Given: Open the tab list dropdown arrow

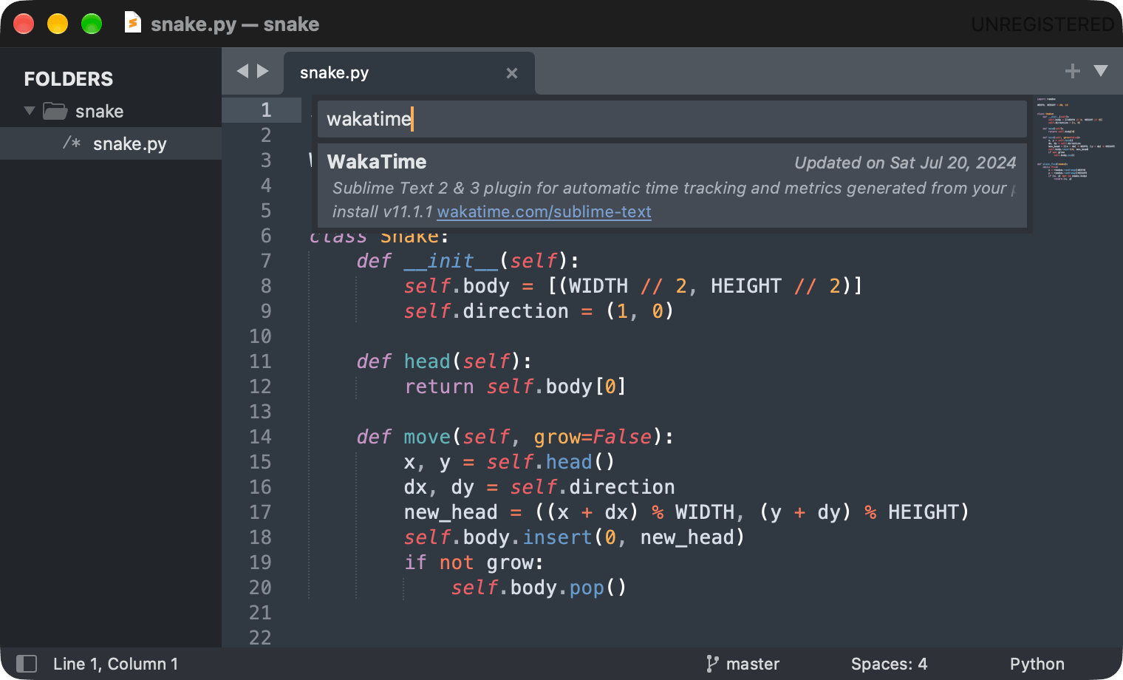Looking at the screenshot, I should (x=1101, y=71).
